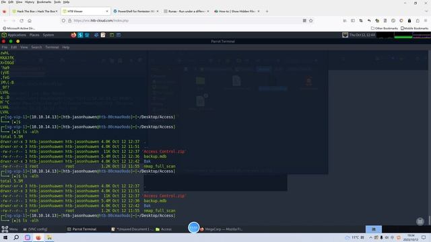This screenshot has width=431, height=242.
Task: Open Firefox Bookmarks menu
Action: 44,2
